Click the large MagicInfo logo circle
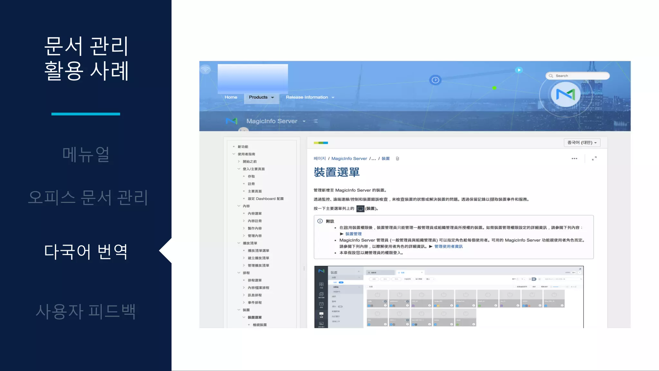The image size is (659, 371). pos(565,94)
